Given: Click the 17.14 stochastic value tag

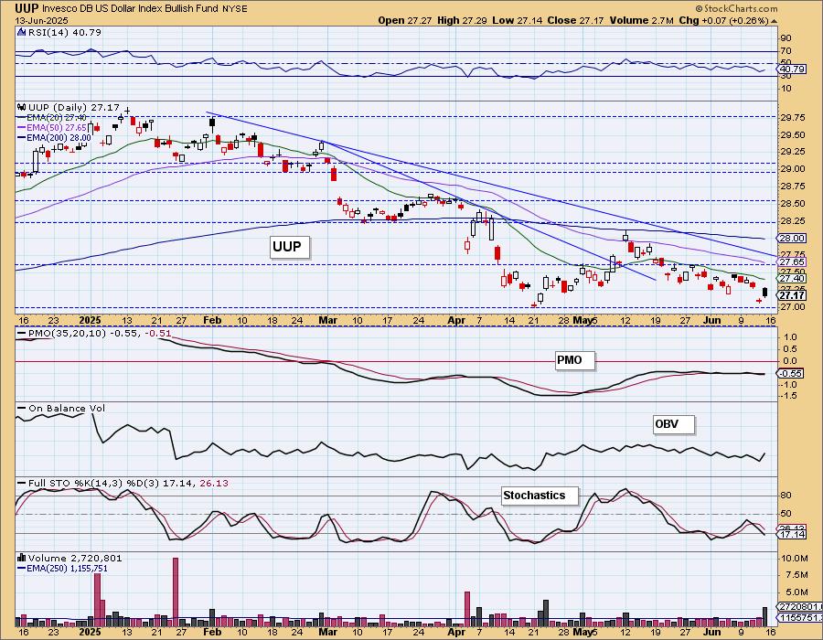Looking at the screenshot, I should tap(792, 535).
